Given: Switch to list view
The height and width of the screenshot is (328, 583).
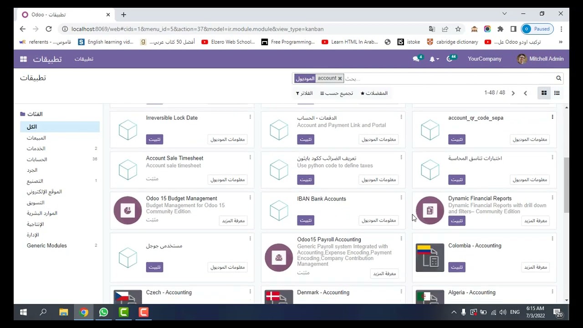Looking at the screenshot, I should click(557, 93).
